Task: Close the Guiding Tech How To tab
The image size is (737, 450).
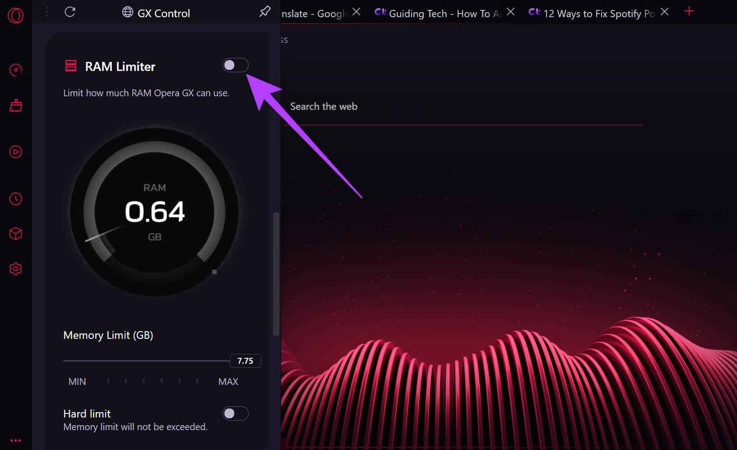Action: point(510,12)
